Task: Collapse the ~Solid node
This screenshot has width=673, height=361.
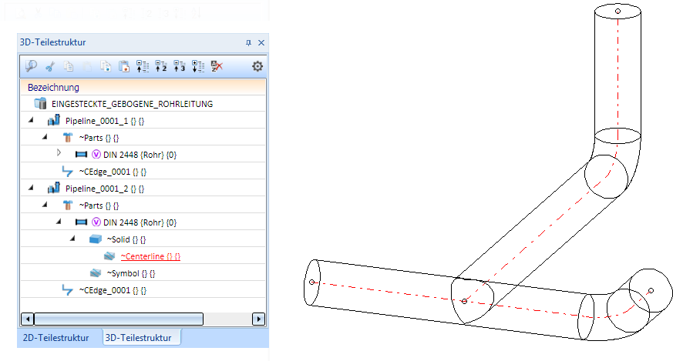Action: coord(72,239)
